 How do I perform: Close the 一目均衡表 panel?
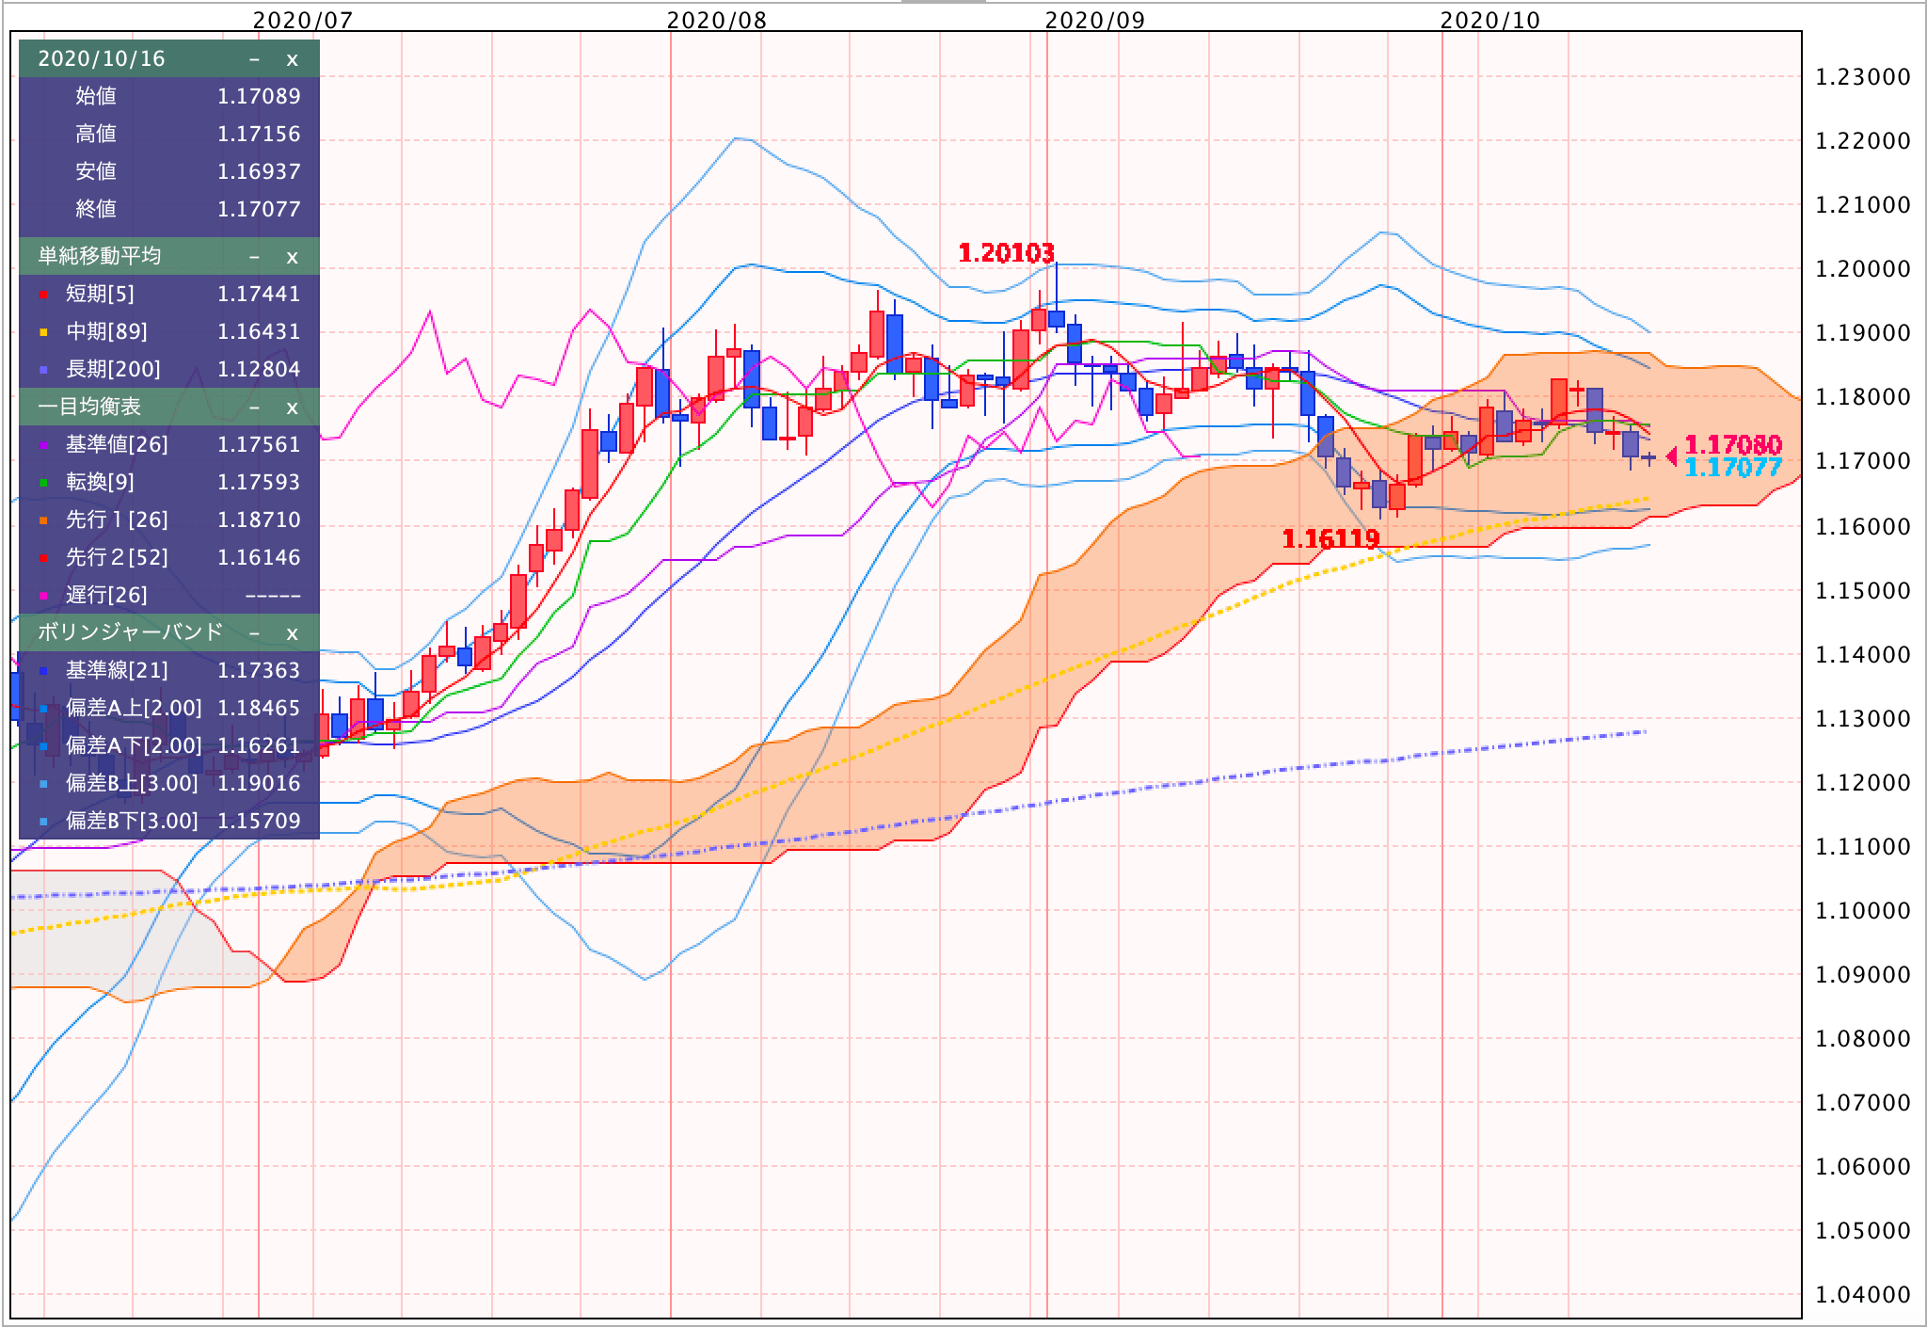point(292,407)
